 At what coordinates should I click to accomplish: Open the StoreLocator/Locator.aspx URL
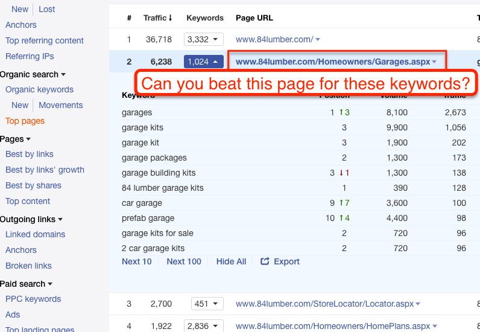324,304
